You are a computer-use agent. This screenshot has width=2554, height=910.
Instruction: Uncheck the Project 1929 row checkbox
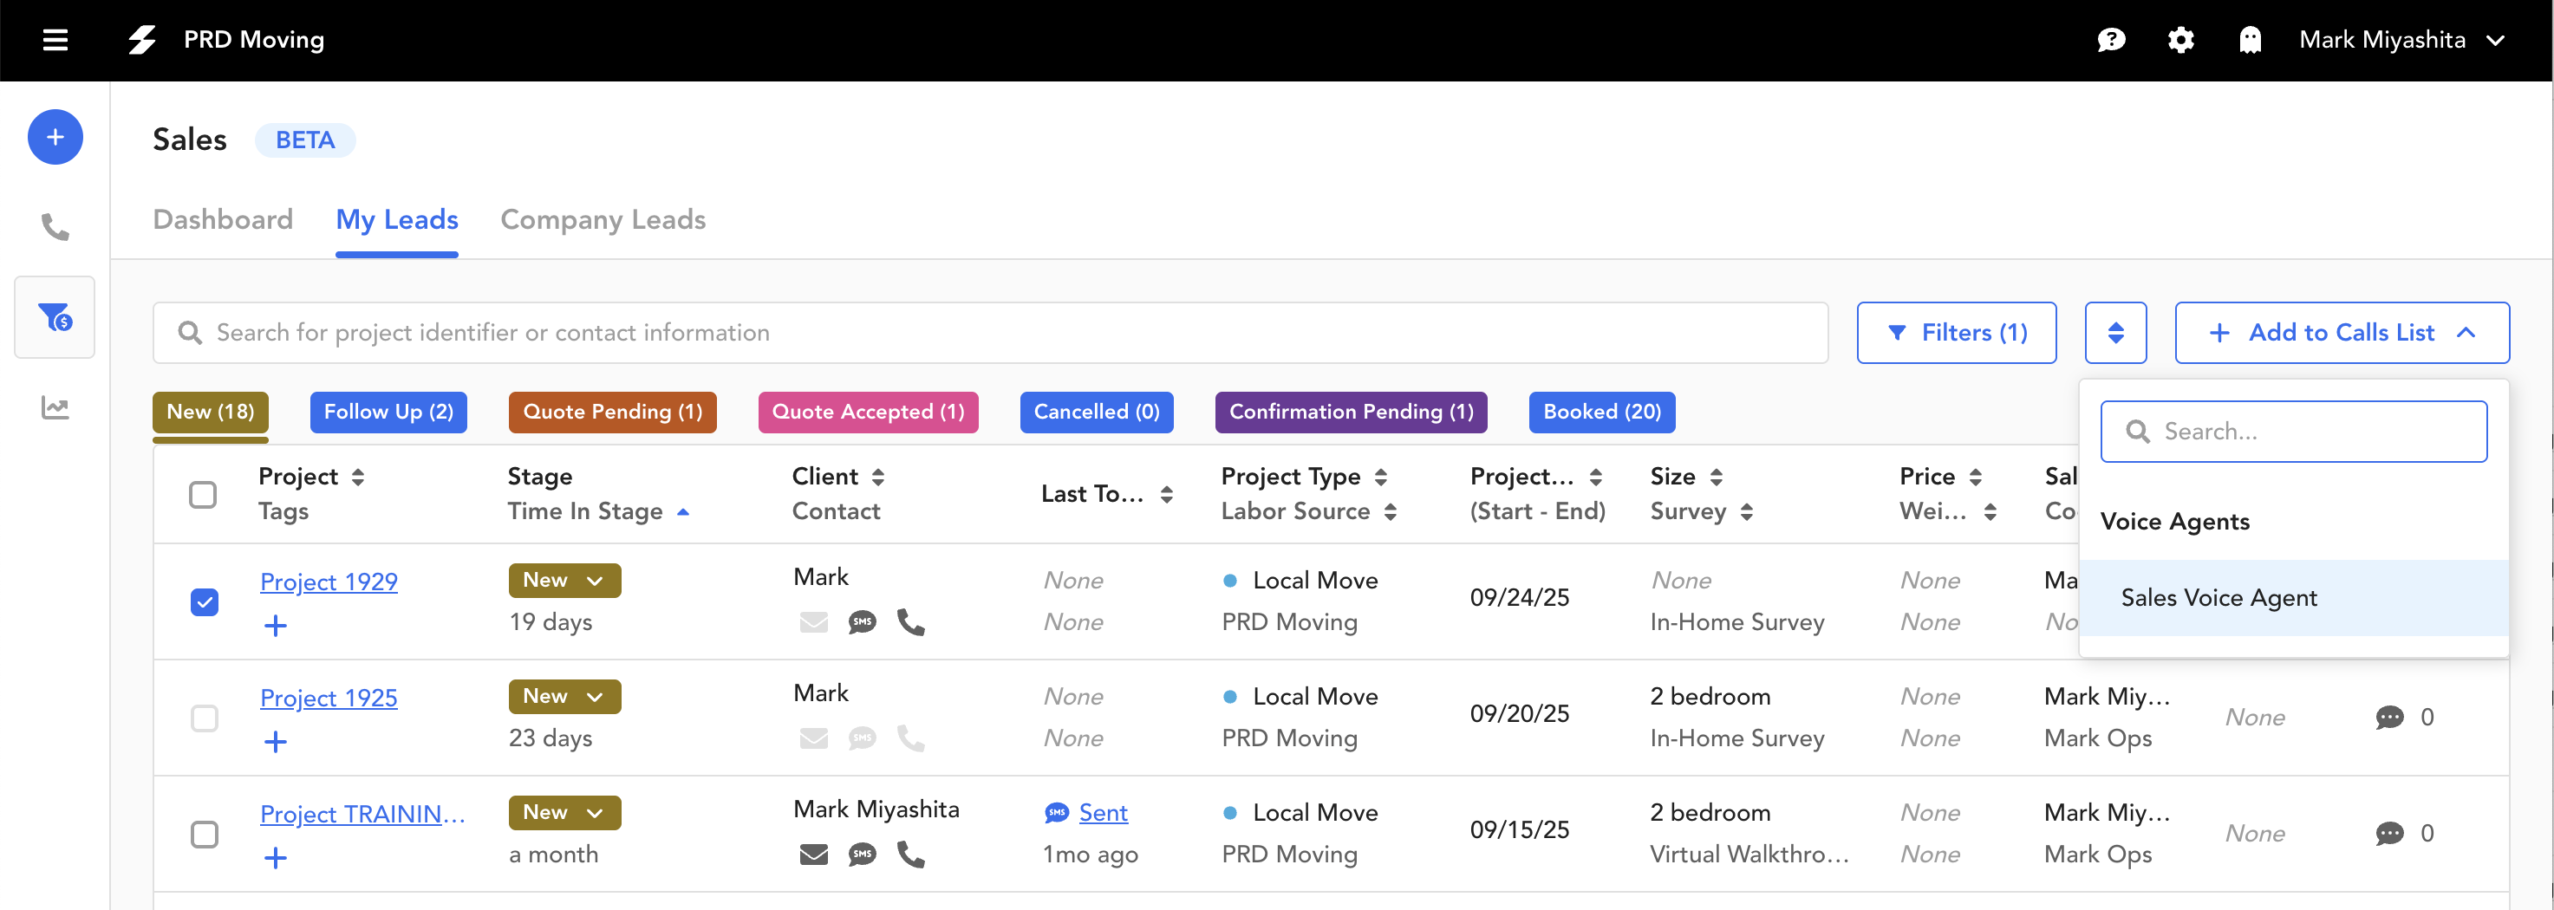click(x=205, y=601)
